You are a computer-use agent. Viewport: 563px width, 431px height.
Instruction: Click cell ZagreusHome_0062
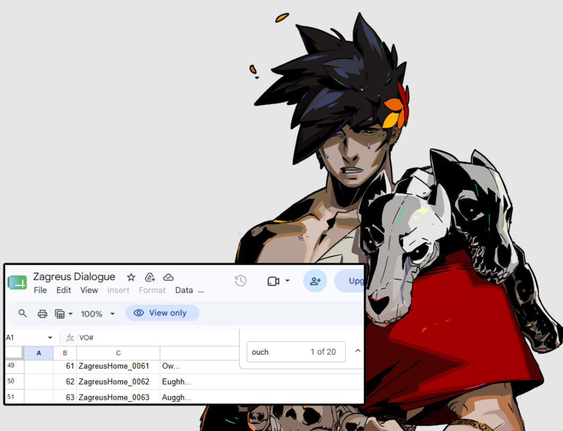point(118,382)
